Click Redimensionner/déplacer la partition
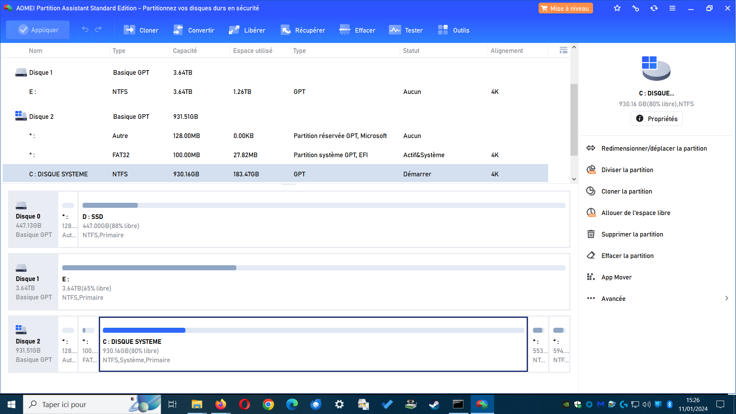 click(654, 148)
